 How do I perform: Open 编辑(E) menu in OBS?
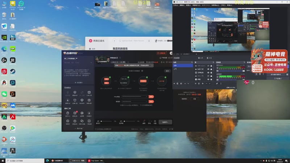(x=182, y=5)
